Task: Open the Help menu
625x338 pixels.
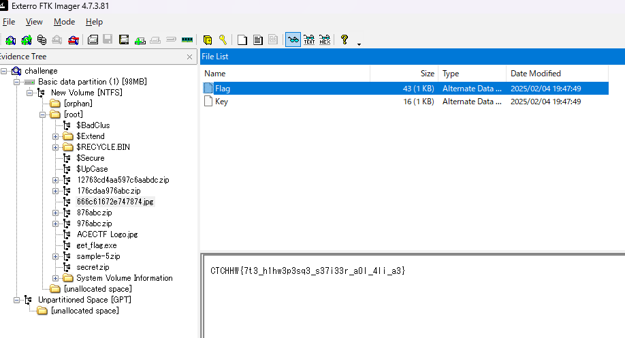Action: click(x=94, y=22)
